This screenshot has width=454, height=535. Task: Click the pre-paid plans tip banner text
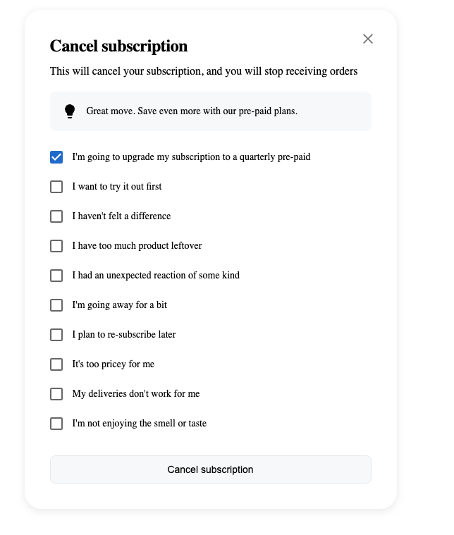(192, 111)
